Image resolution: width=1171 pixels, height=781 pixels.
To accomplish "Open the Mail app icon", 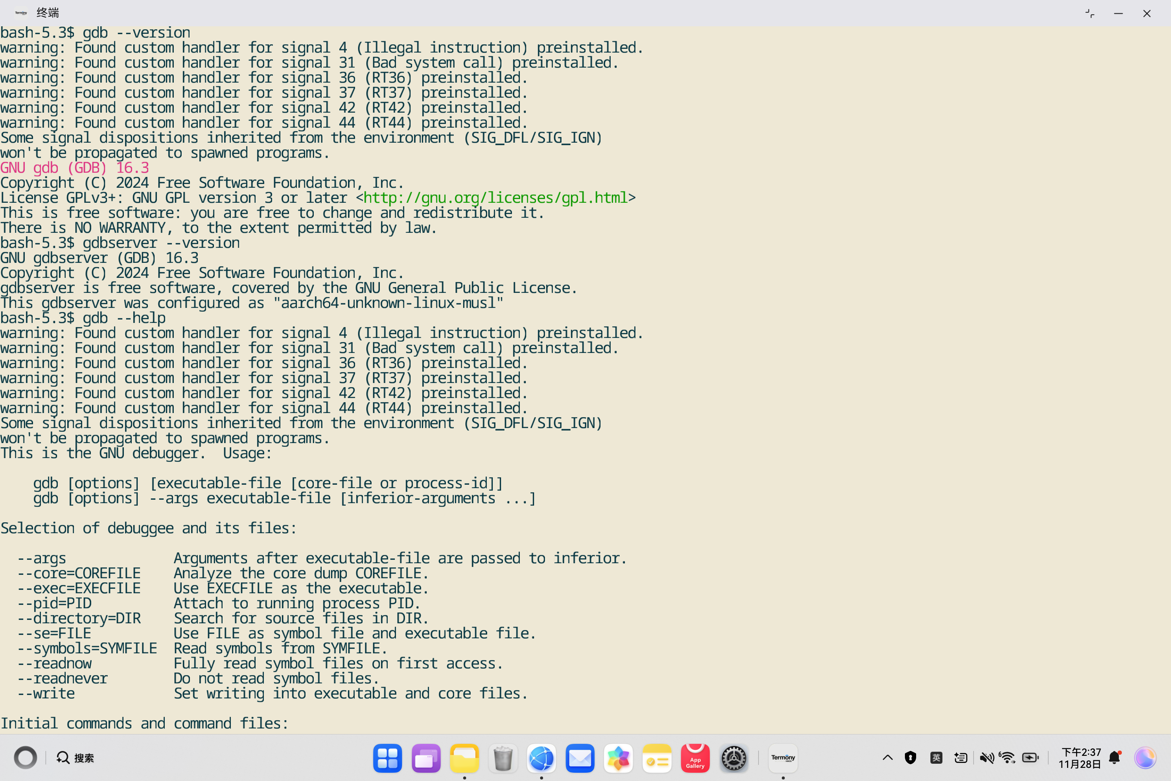I will point(579,758).
